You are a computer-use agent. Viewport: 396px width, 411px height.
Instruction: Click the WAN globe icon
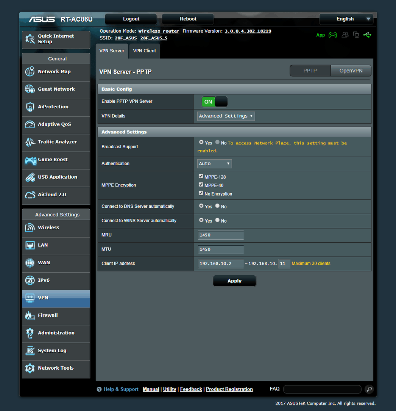pos(30,263)
